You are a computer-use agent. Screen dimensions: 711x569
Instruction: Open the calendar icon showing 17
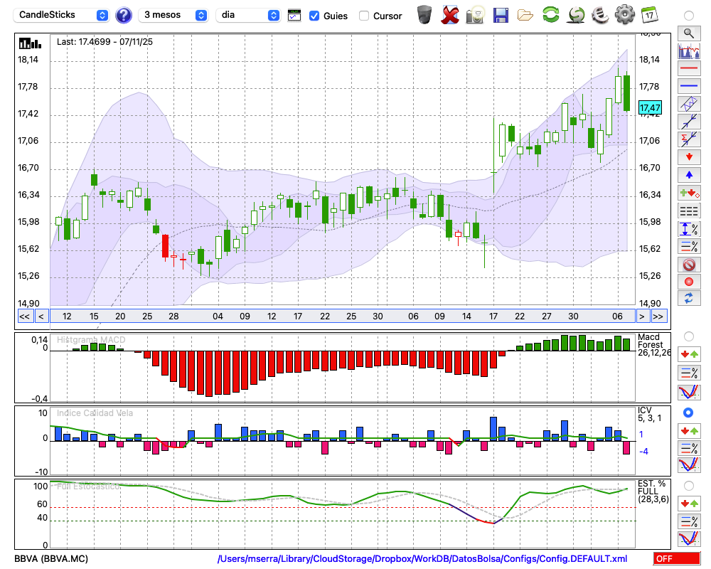(x=648, y=15)
